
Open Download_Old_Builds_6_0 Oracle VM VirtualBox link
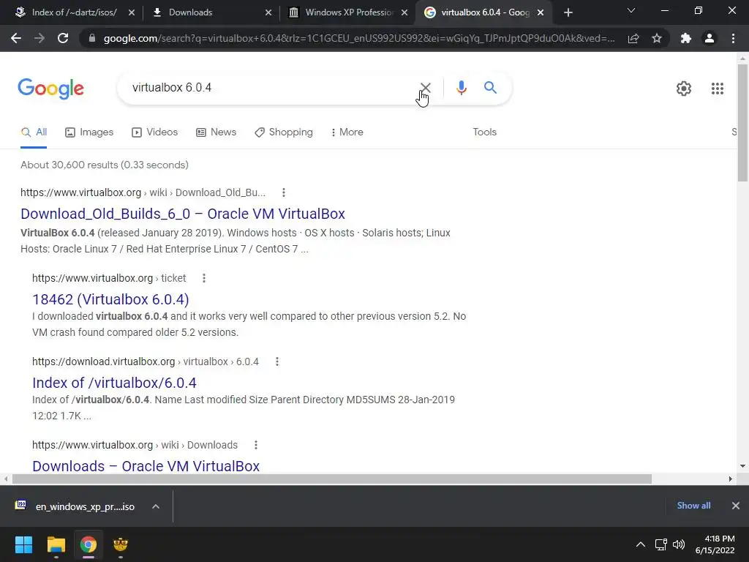[x=182, y=214]
